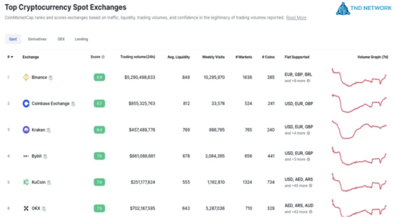This screenshot has width=398, height=218.
Task: Sort by the Trading volume(24h) column header
Action: coord(138,57)
